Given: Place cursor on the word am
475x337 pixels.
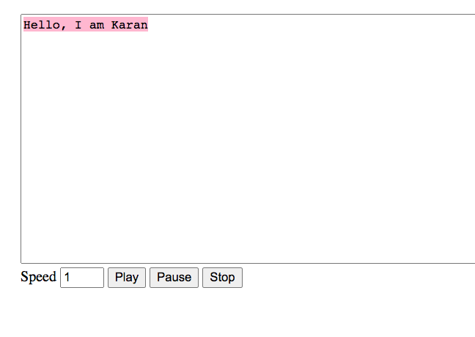Looking at the screenshot, I should click(96, 25).
